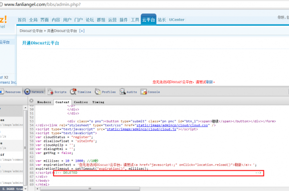Viewport: 289px width, 191px height.
Task: Open the 内容 admin menu
Action: 56,20
